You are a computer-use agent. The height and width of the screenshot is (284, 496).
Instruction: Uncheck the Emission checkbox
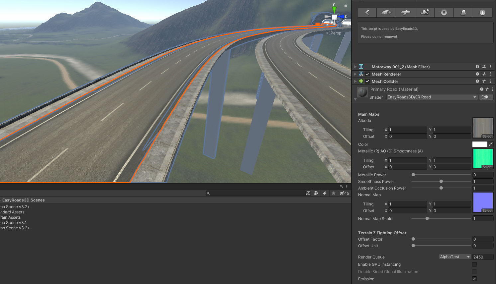tap(474, 279)
